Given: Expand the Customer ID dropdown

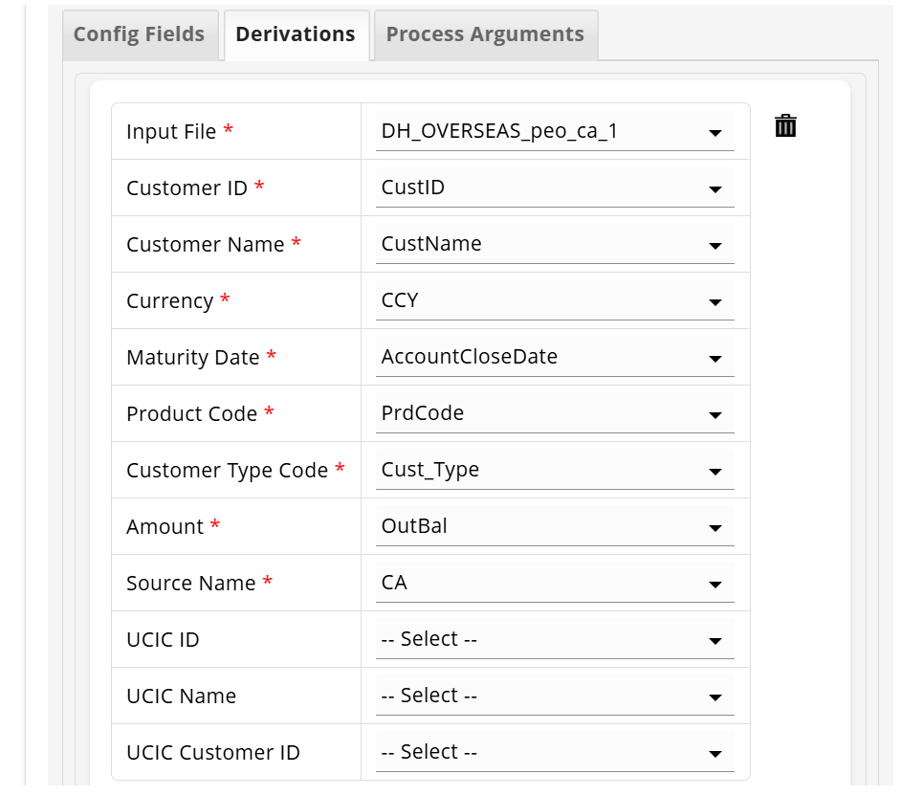Looking at the screenshot, I should (x=555, y=188).
